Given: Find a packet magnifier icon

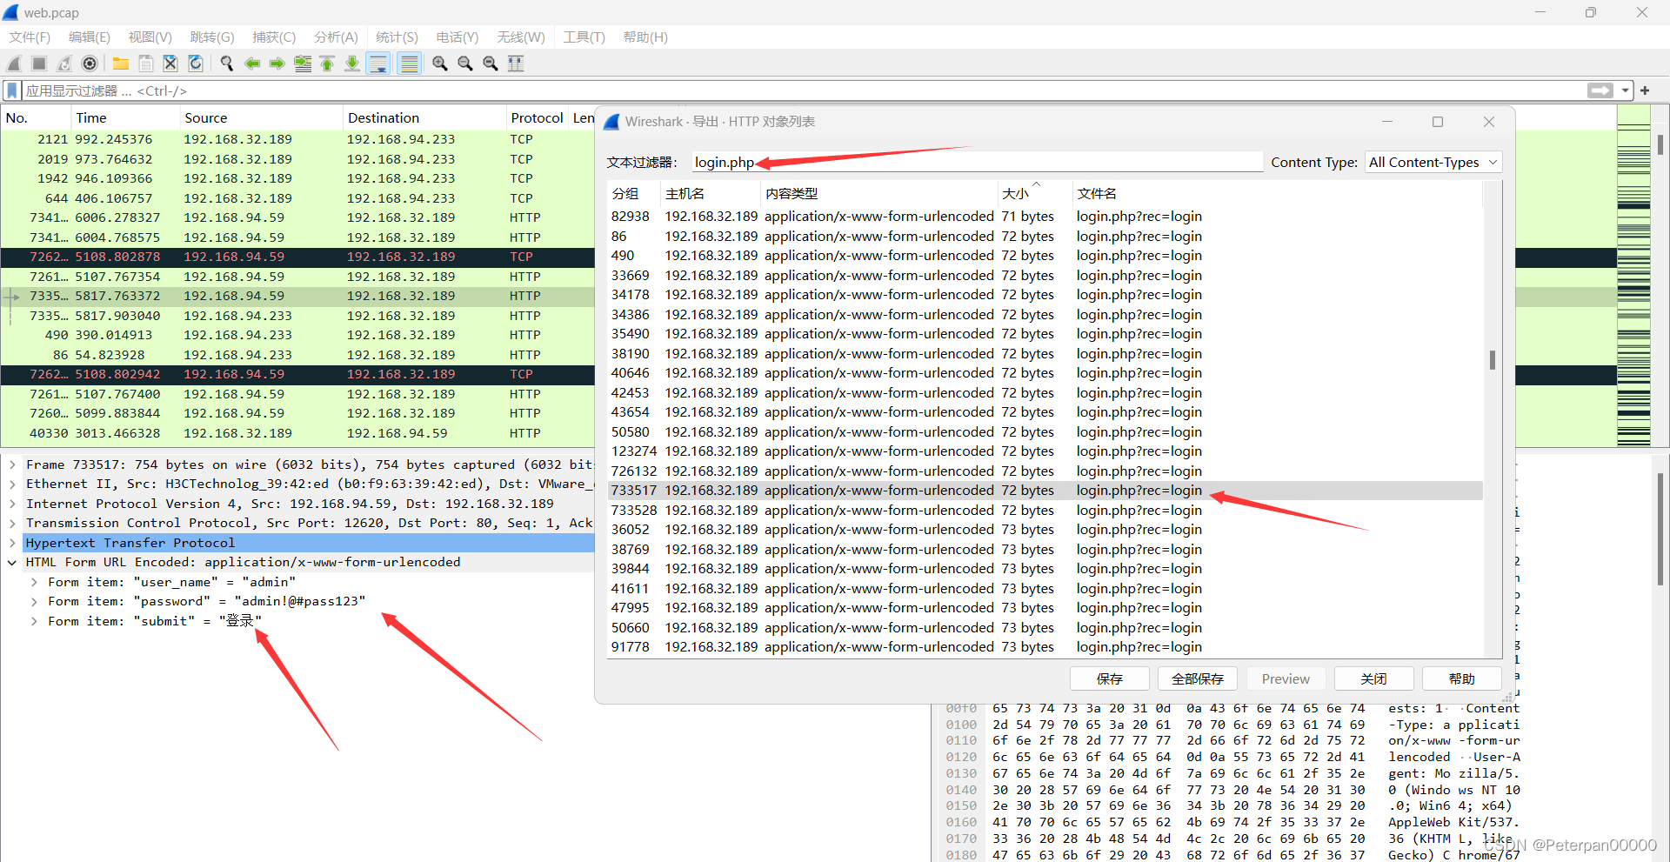Looking at the screenshot, I should [x=227, y=63].
